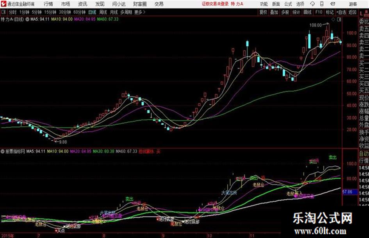Screen dimensions: 369x238
Task: Open the 财富圈 menu
Action: [x=140, y=4]
